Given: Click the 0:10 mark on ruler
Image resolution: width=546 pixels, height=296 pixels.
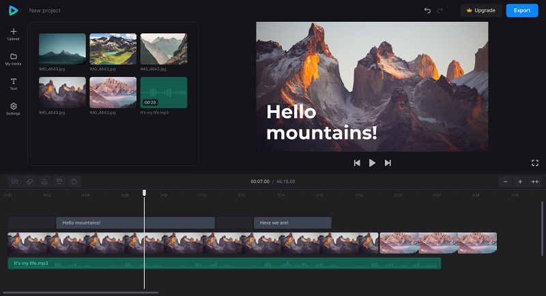Looking at the screenshot, I should click(x=203, y=195).
